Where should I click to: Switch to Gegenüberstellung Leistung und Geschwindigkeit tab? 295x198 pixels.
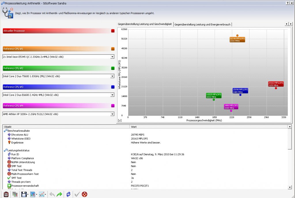coord(145,24)
